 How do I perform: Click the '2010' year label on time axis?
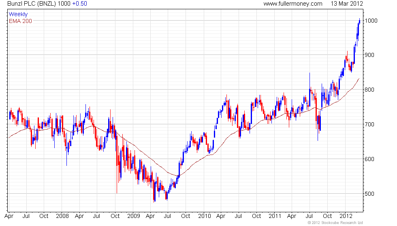coord(204,216)
